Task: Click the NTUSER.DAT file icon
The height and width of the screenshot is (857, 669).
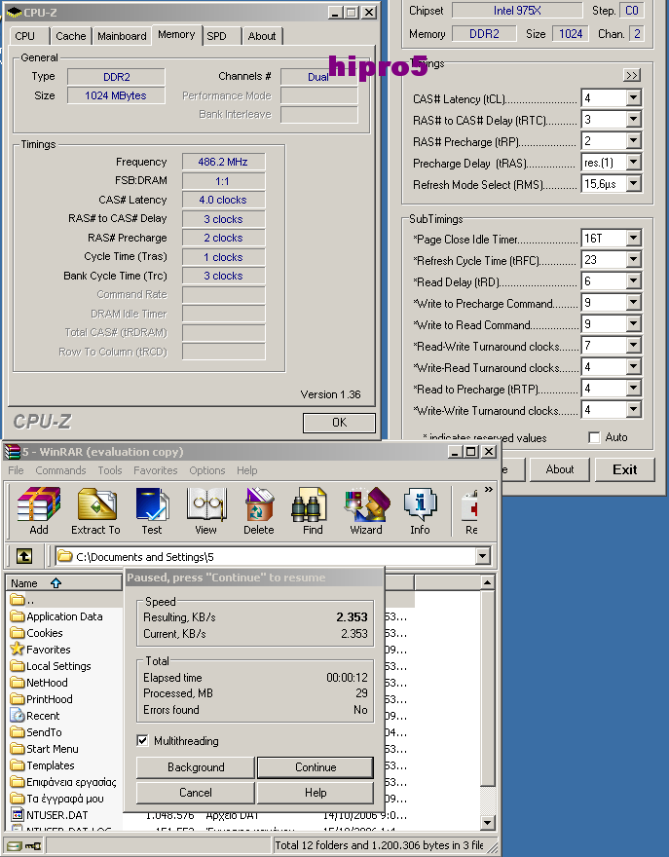Action: 19,815
